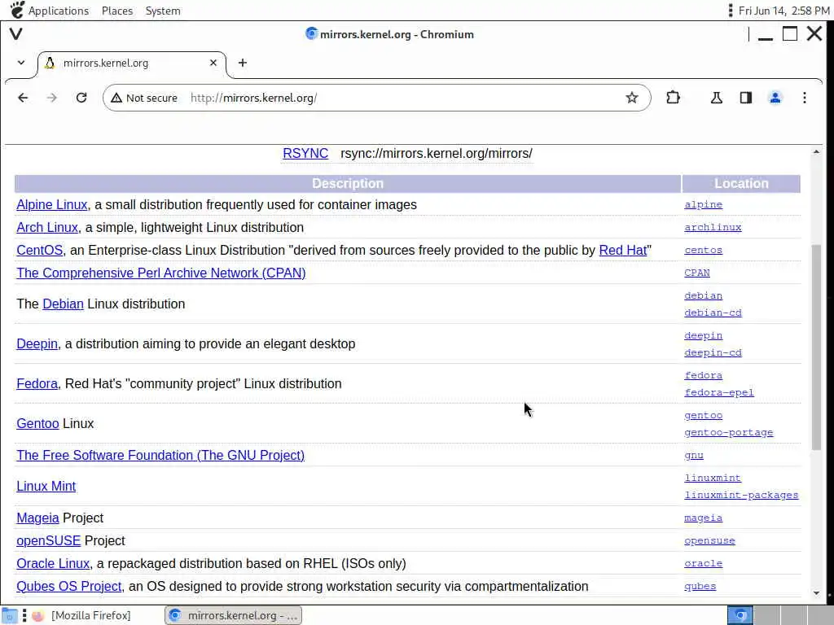Toggle the browser side panel icon
The height and width of the screenshot is (625, 834).
tap(746, 98)
